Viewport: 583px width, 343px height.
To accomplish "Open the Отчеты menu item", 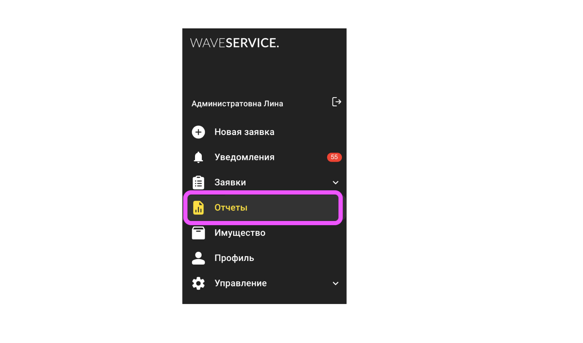I will coord(263,208).
